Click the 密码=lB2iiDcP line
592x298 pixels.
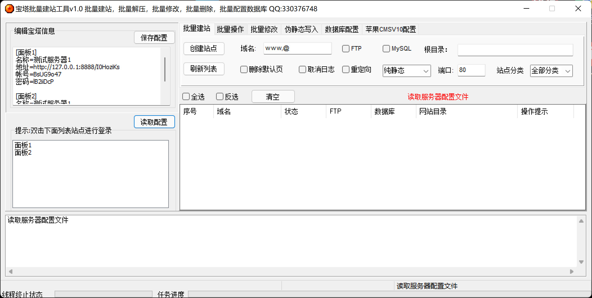coord(35,82)
